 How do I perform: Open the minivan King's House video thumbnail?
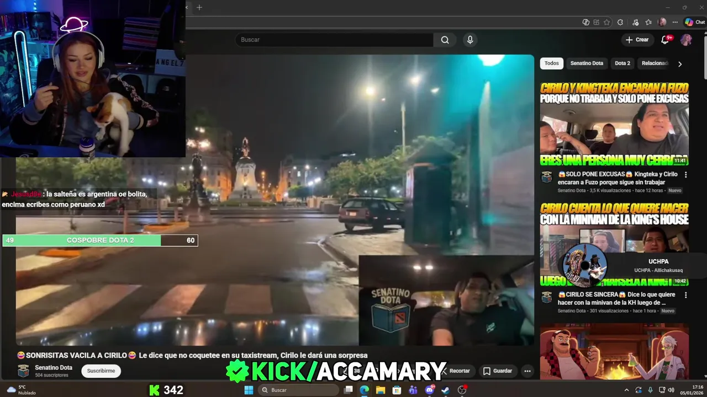pyautogui.click(x=614, y=244)
